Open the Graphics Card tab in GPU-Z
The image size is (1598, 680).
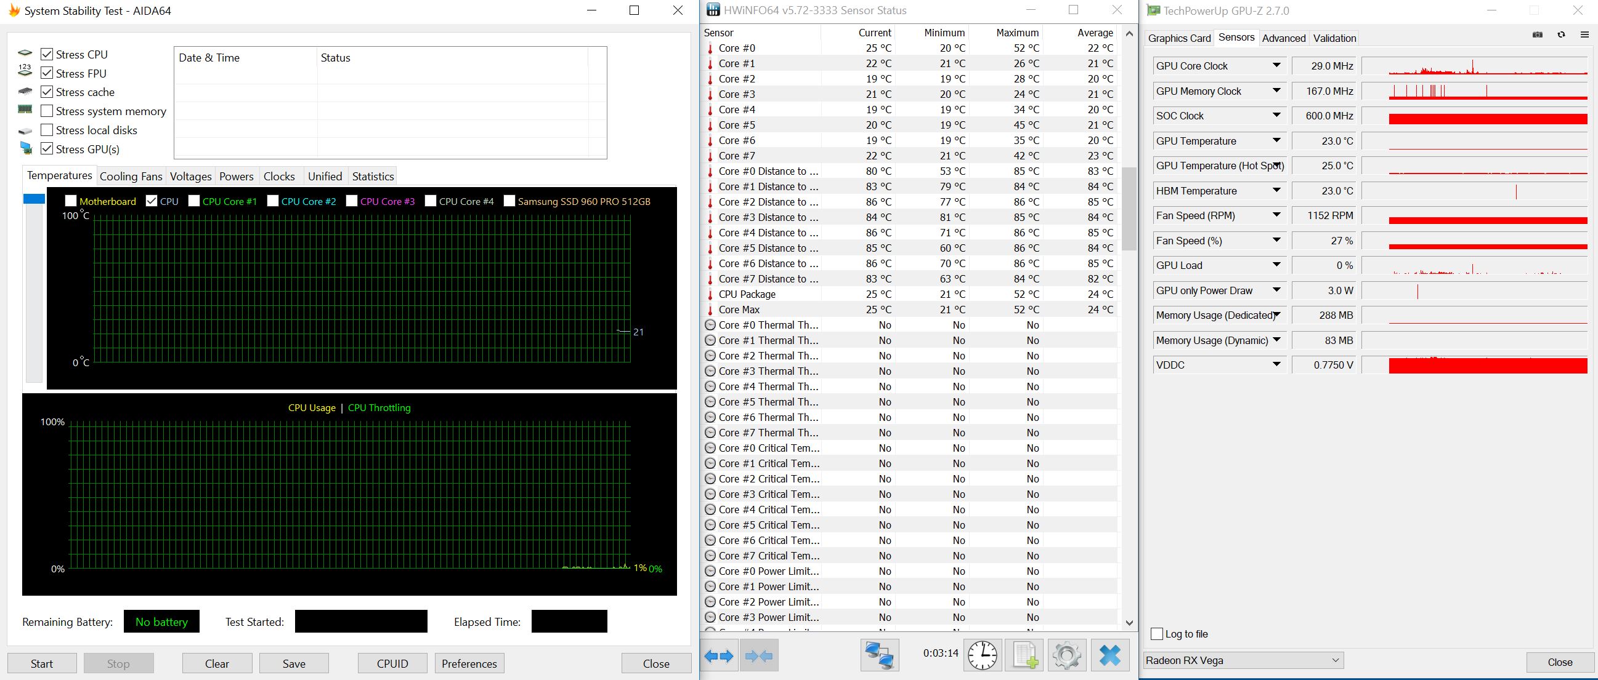1178,38
